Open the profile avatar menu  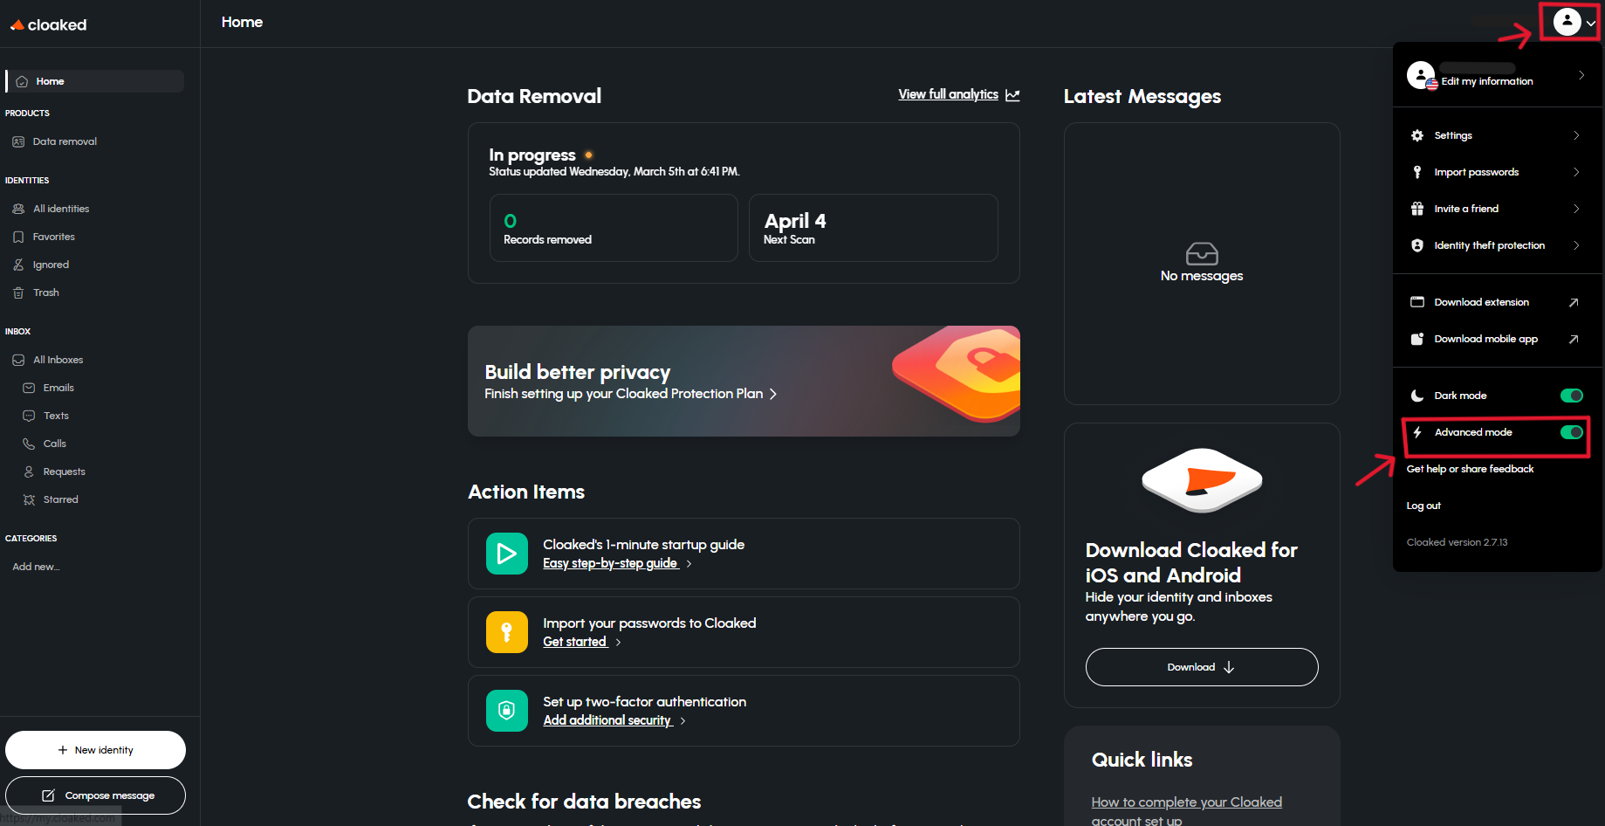coord(1567,22)
